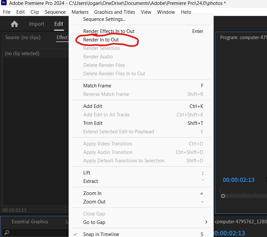Image resolution: width=267 pixels, height=237 pixels.
Task: Click the Home icon in workspace bar
Action: coord(14,24)
